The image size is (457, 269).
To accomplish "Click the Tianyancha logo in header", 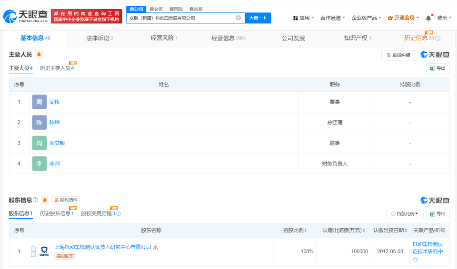I will pos(25,16).
